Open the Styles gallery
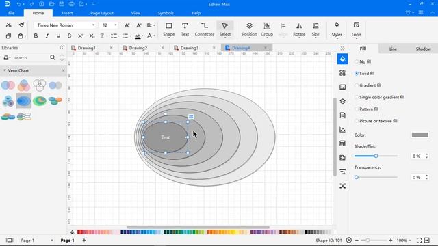 337,29
